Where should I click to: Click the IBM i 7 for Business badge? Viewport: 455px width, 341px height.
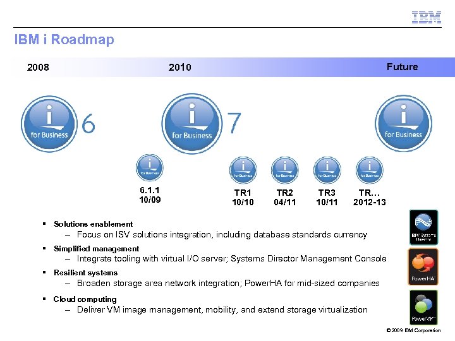pyautogui.click(x=192, y=124)
